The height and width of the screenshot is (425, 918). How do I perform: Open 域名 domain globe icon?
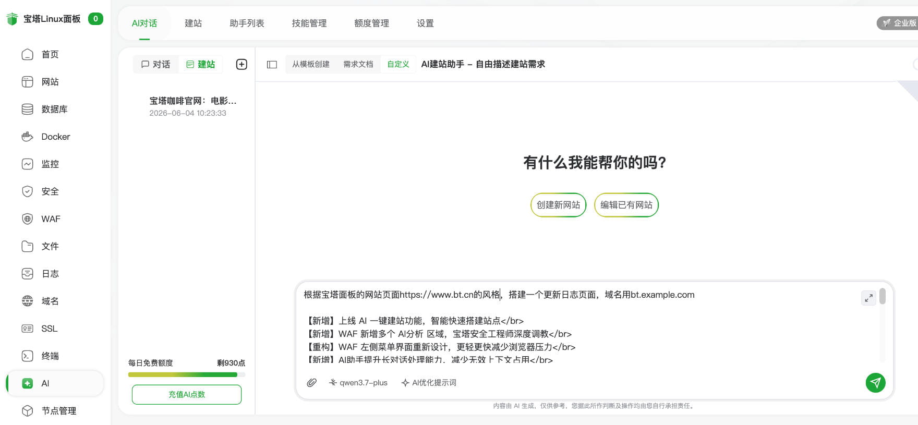(x=28, y=301)
